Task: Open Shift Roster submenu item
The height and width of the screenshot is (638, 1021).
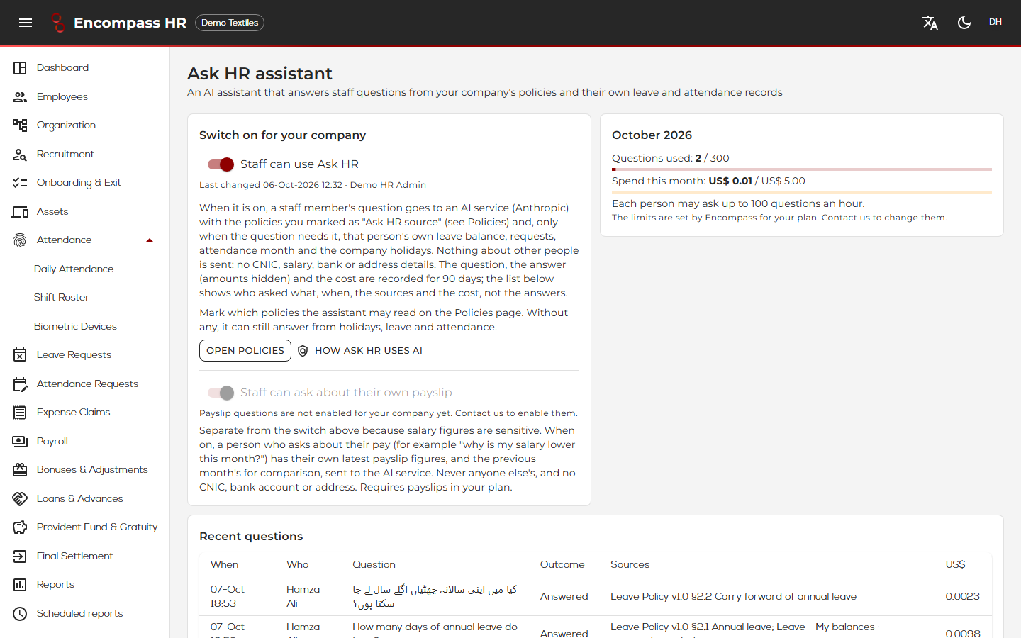Action: click(x=62, y=297)
